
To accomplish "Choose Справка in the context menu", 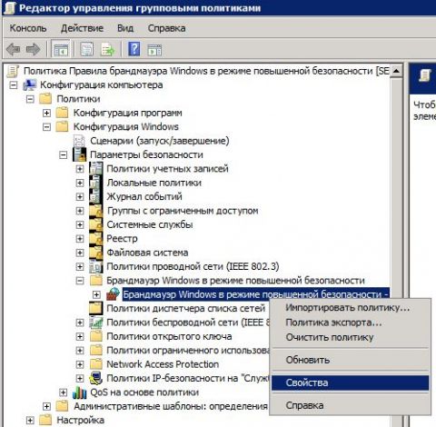I will click(350, 405).
